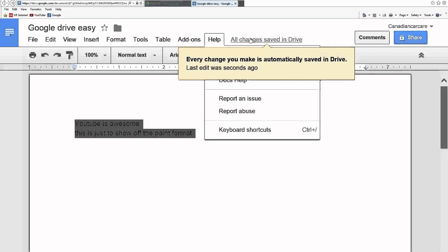The width and height of the screenshot is (448, 252).
Task: Open the 100% zoom dropdown
Action: [x=96, y=55]
